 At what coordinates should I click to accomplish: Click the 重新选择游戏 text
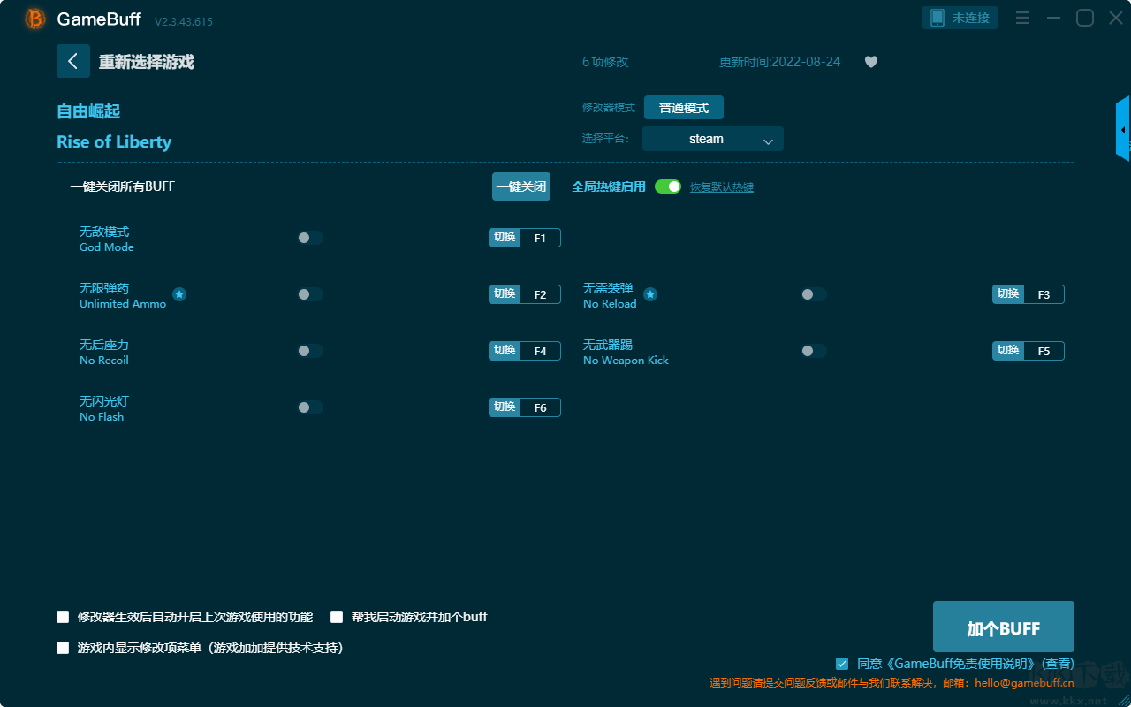point(147,62)
